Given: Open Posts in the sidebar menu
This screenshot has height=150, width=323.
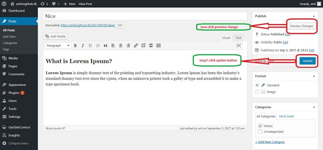Looking at the screenshot, I should click(x=19, y=21).
